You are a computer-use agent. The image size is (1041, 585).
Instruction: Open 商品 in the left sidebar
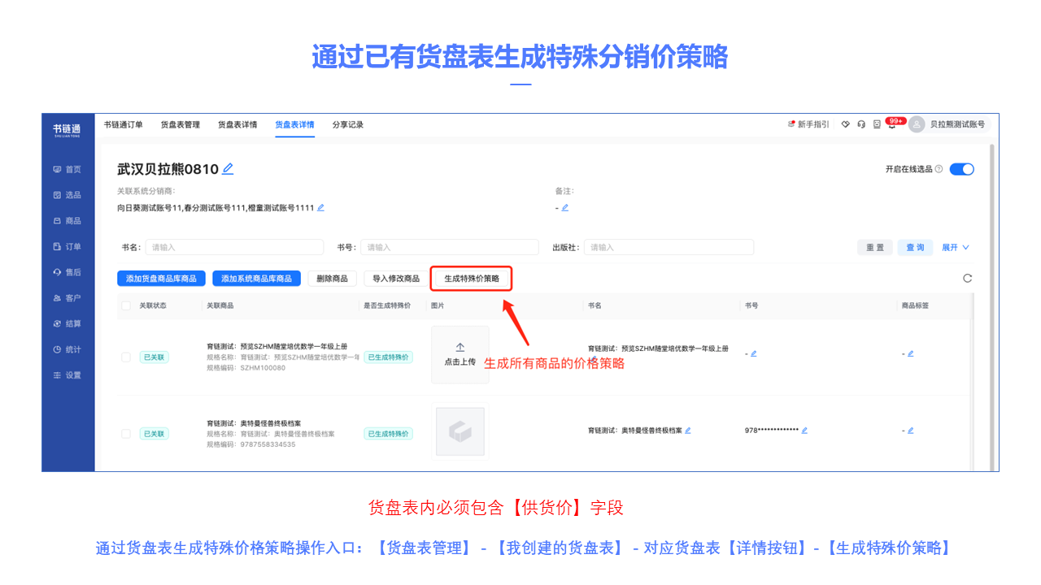68,221
